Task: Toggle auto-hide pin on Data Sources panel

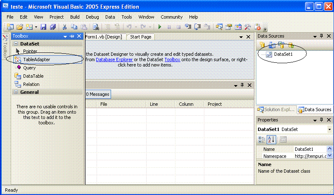Action: tap(322, 36)
